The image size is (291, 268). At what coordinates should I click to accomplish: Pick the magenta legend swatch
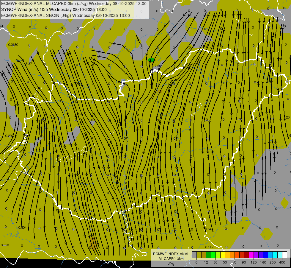(251, 255)
